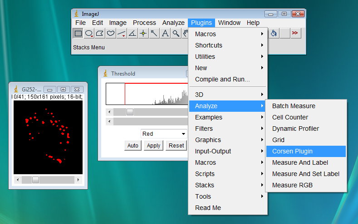358x224 pixels.
Task: Click the More Tools double arrow
Action: click(x=295, y=33)
